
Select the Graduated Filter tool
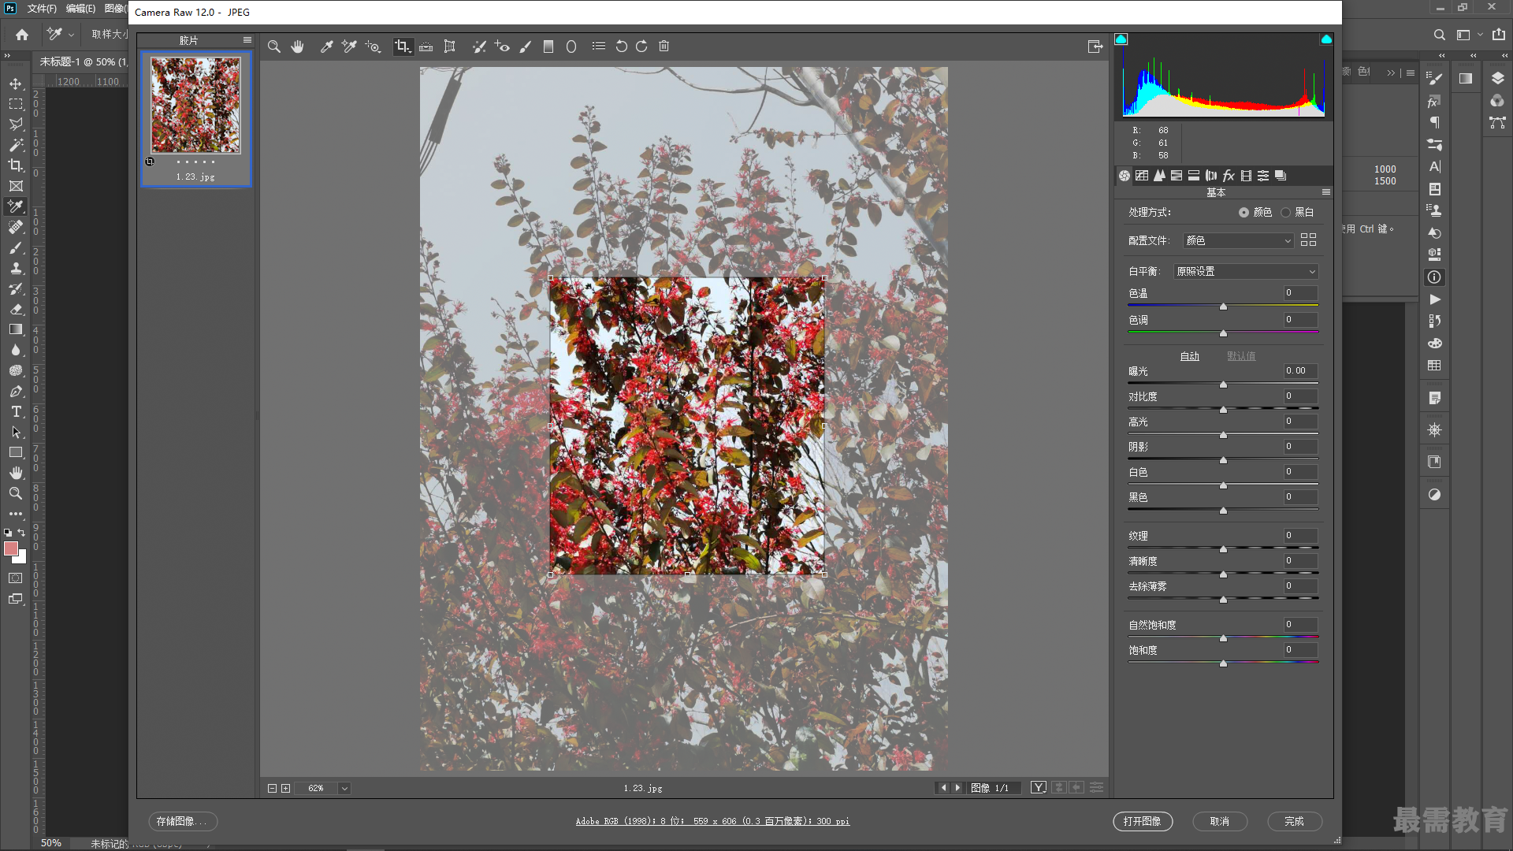(548, 46)
